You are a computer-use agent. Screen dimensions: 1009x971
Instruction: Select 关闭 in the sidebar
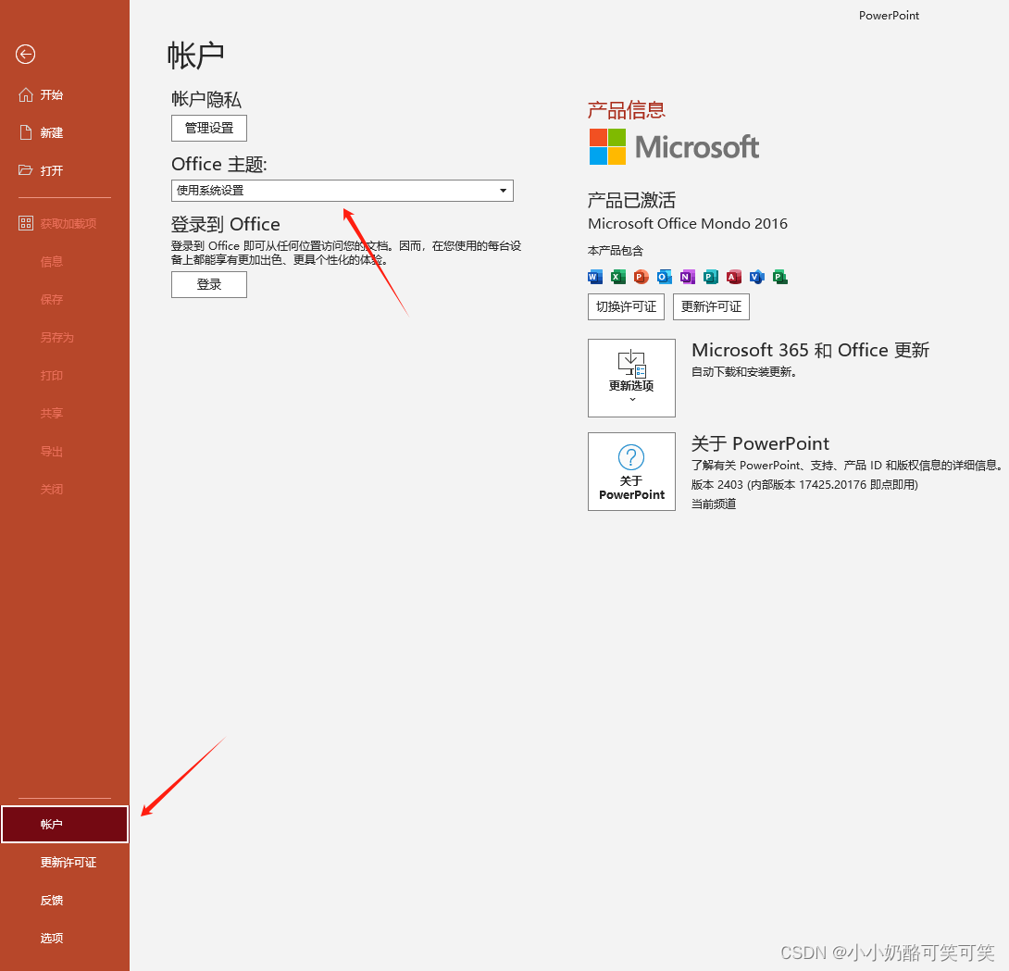click(65, 489)
